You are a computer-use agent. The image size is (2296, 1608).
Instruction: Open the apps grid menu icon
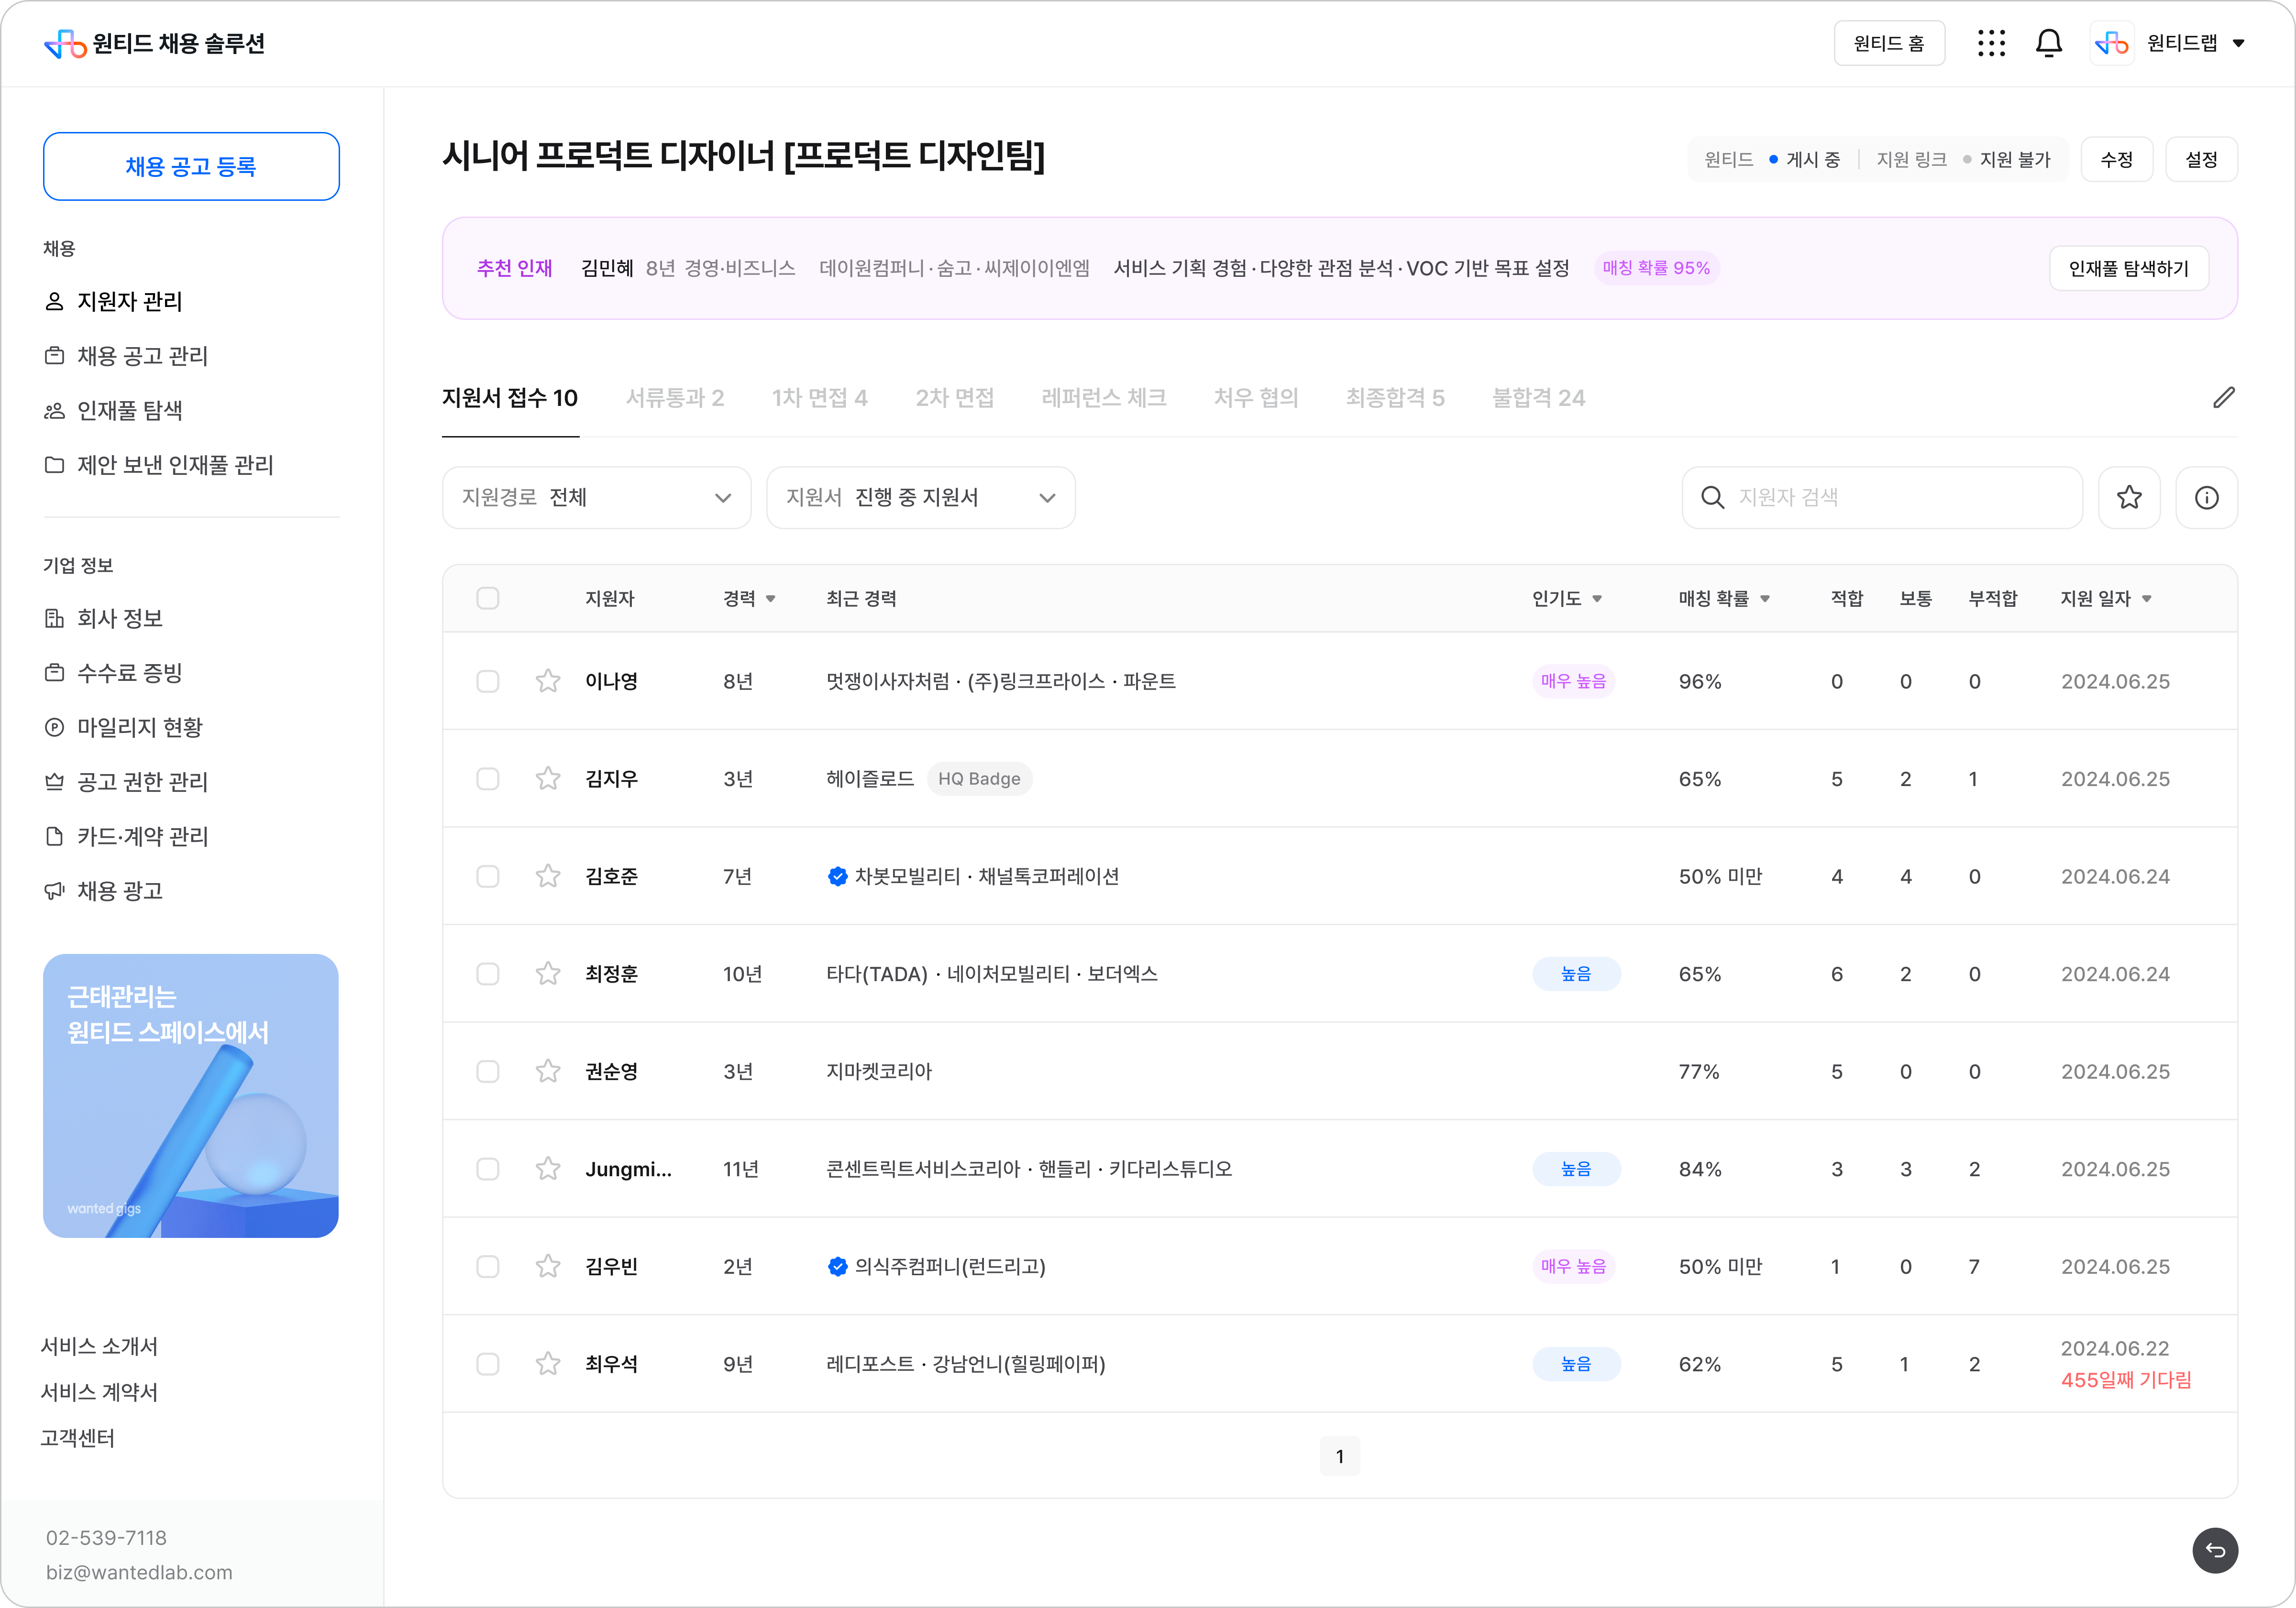[1991, 43]
